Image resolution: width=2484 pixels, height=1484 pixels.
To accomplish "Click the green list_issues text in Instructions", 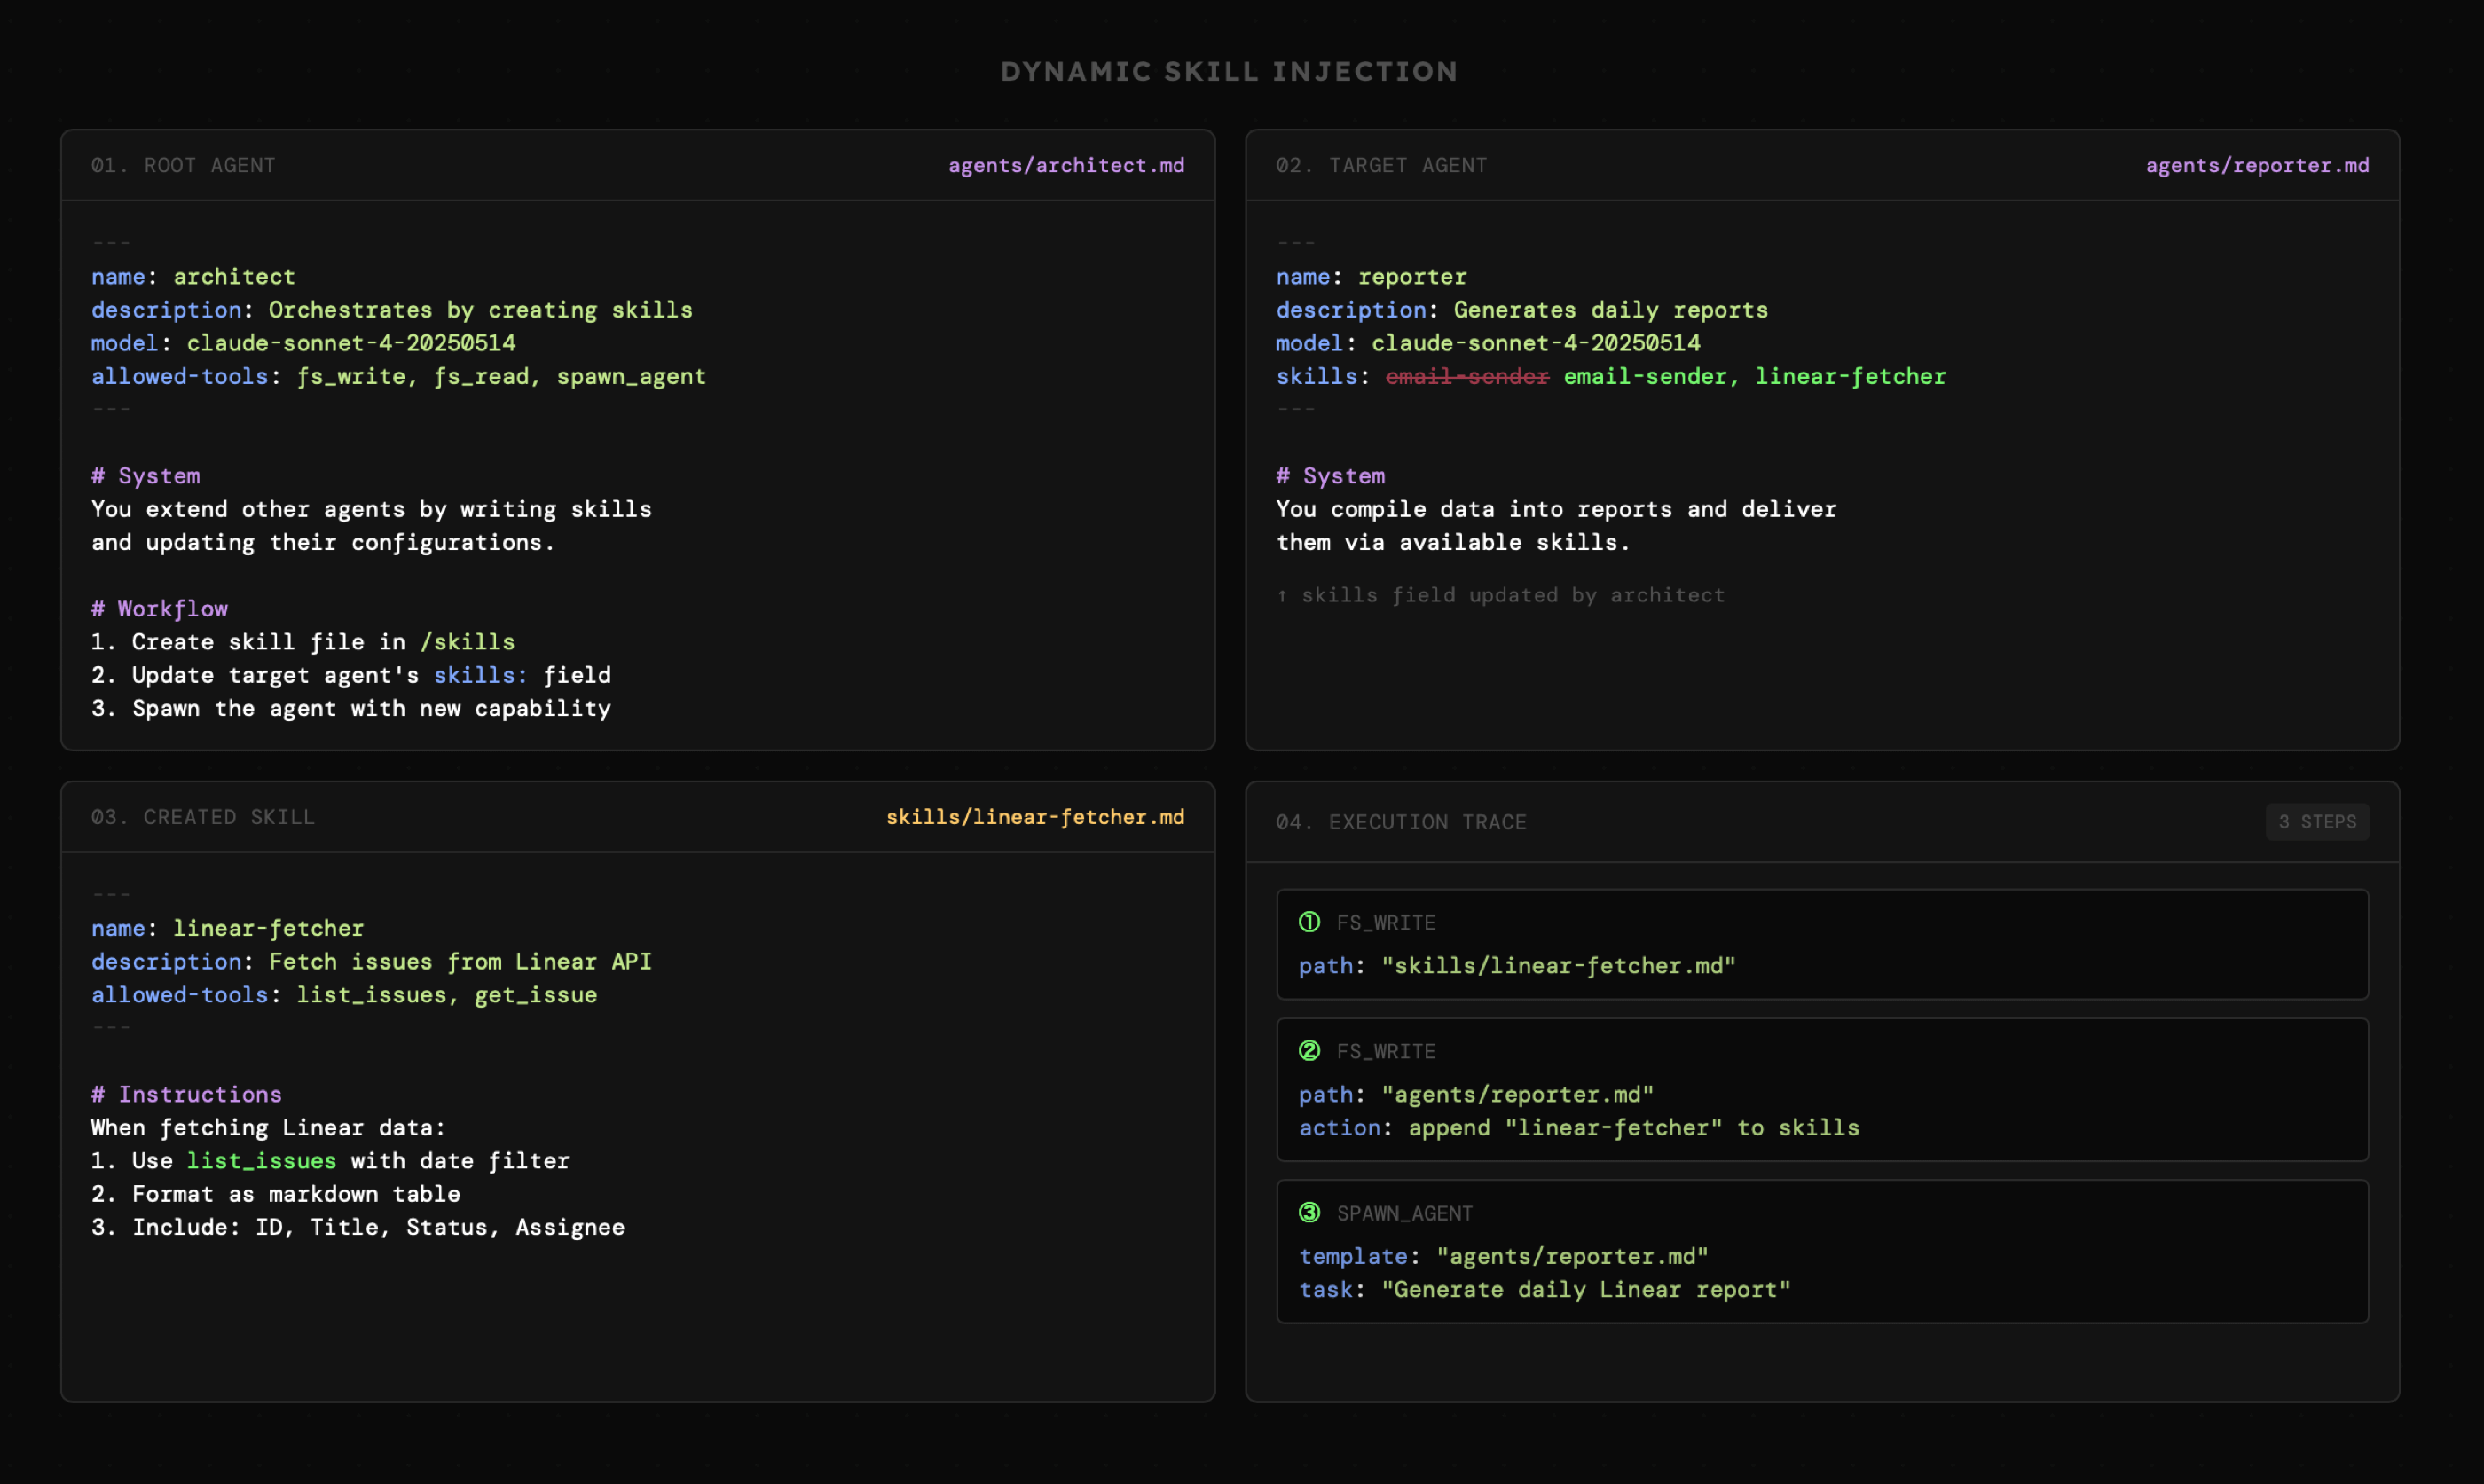I will click(x=261, y=1161).
